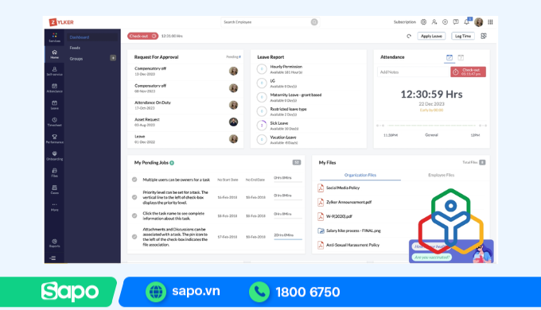Click the Zylker logo

(x=61, y=22)
